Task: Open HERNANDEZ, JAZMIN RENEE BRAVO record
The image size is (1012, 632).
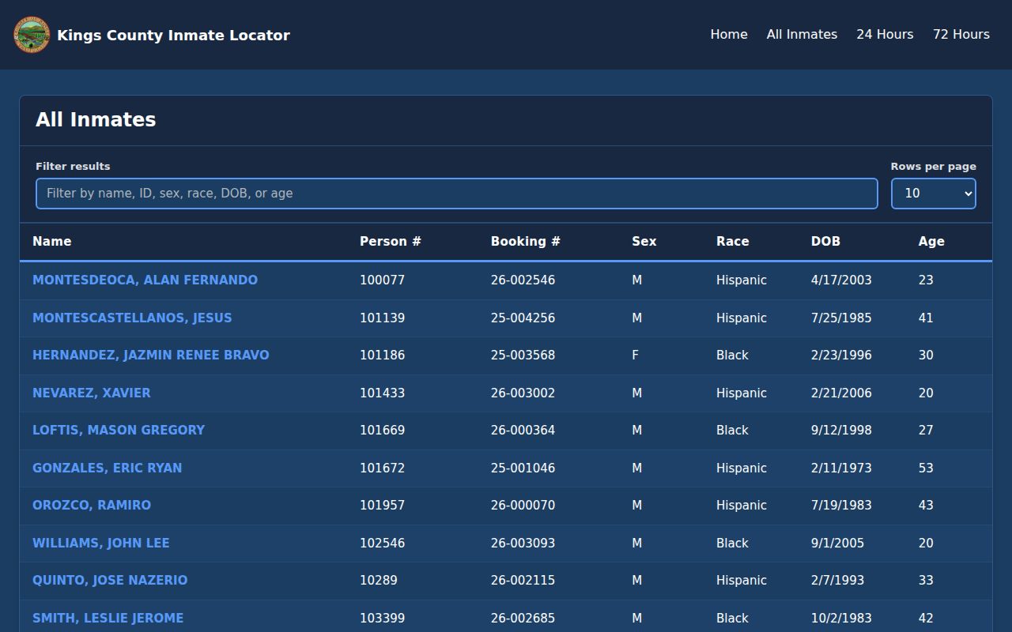Action: click(151, 355)
